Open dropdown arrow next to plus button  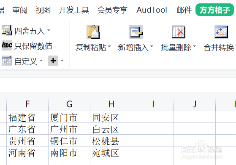coord(62,61)
